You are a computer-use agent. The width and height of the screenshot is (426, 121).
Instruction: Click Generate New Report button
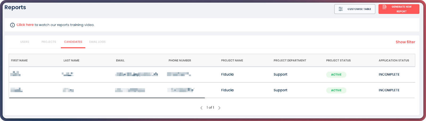(399, 9)
